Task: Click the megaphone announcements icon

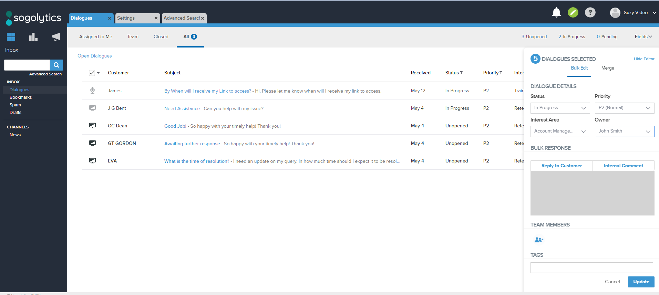Action: tap(55, 37)
